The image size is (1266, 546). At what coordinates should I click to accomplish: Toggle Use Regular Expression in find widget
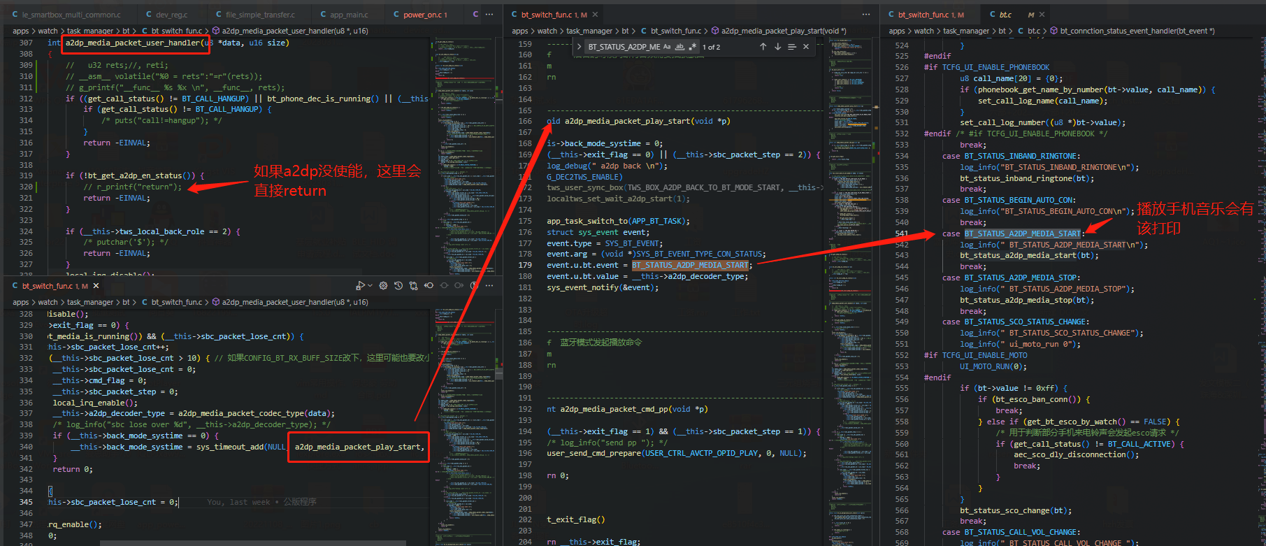coord(692,47)
